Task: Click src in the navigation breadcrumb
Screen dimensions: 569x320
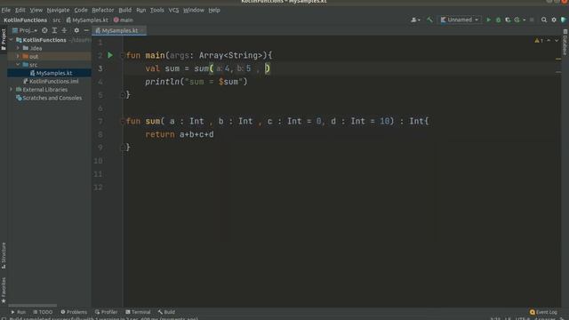Action: coord(57,20)
